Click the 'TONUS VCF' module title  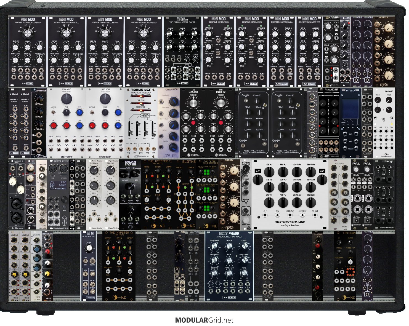click(x=141, y=90)
